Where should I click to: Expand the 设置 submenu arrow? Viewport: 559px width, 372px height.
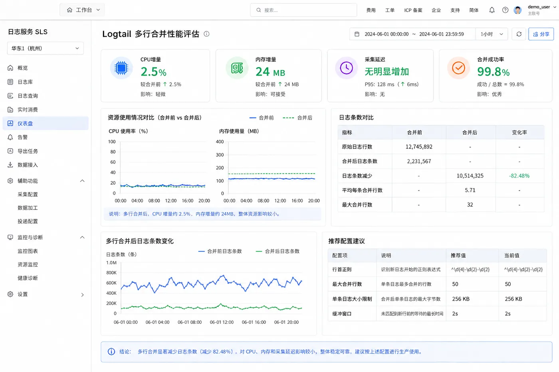click(83, 295)
